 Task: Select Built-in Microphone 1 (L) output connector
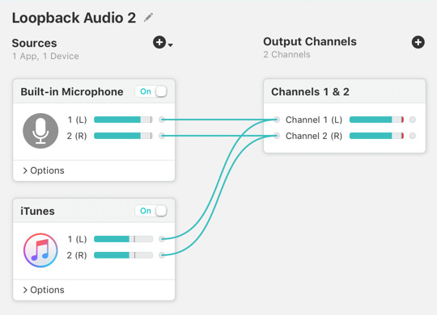click(x=162, y=120)
